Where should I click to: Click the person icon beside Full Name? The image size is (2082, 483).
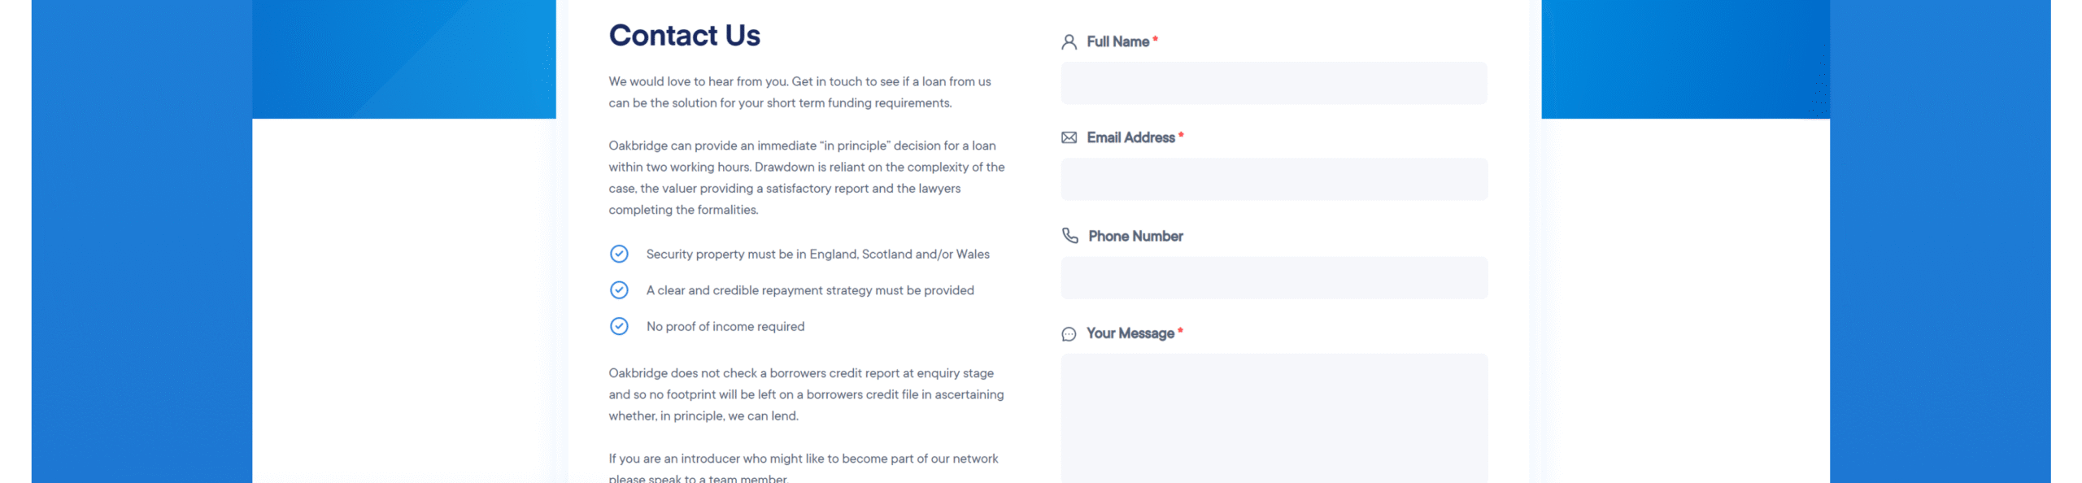[x=1069, y=41]
